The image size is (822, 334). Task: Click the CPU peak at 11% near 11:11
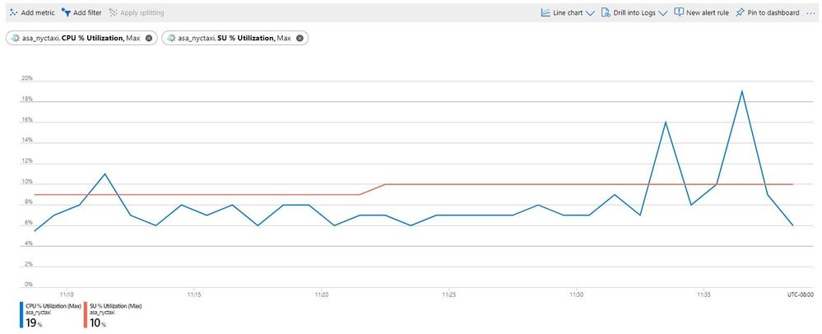pyautogui.click(x=104, y=174)
